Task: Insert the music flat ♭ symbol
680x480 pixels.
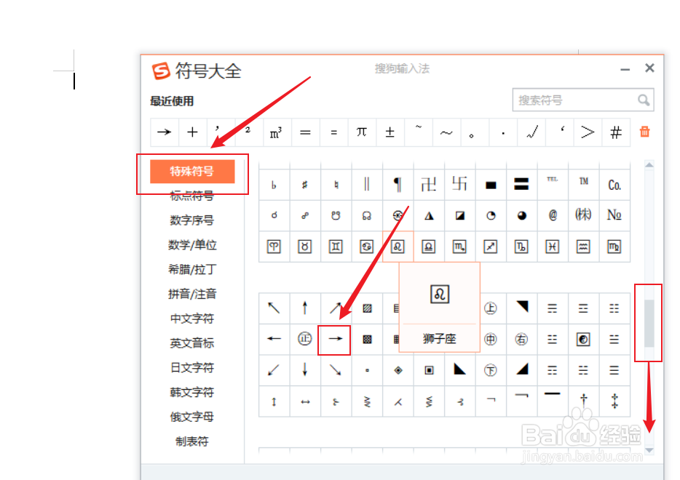Action: click(x=274, y=185)
